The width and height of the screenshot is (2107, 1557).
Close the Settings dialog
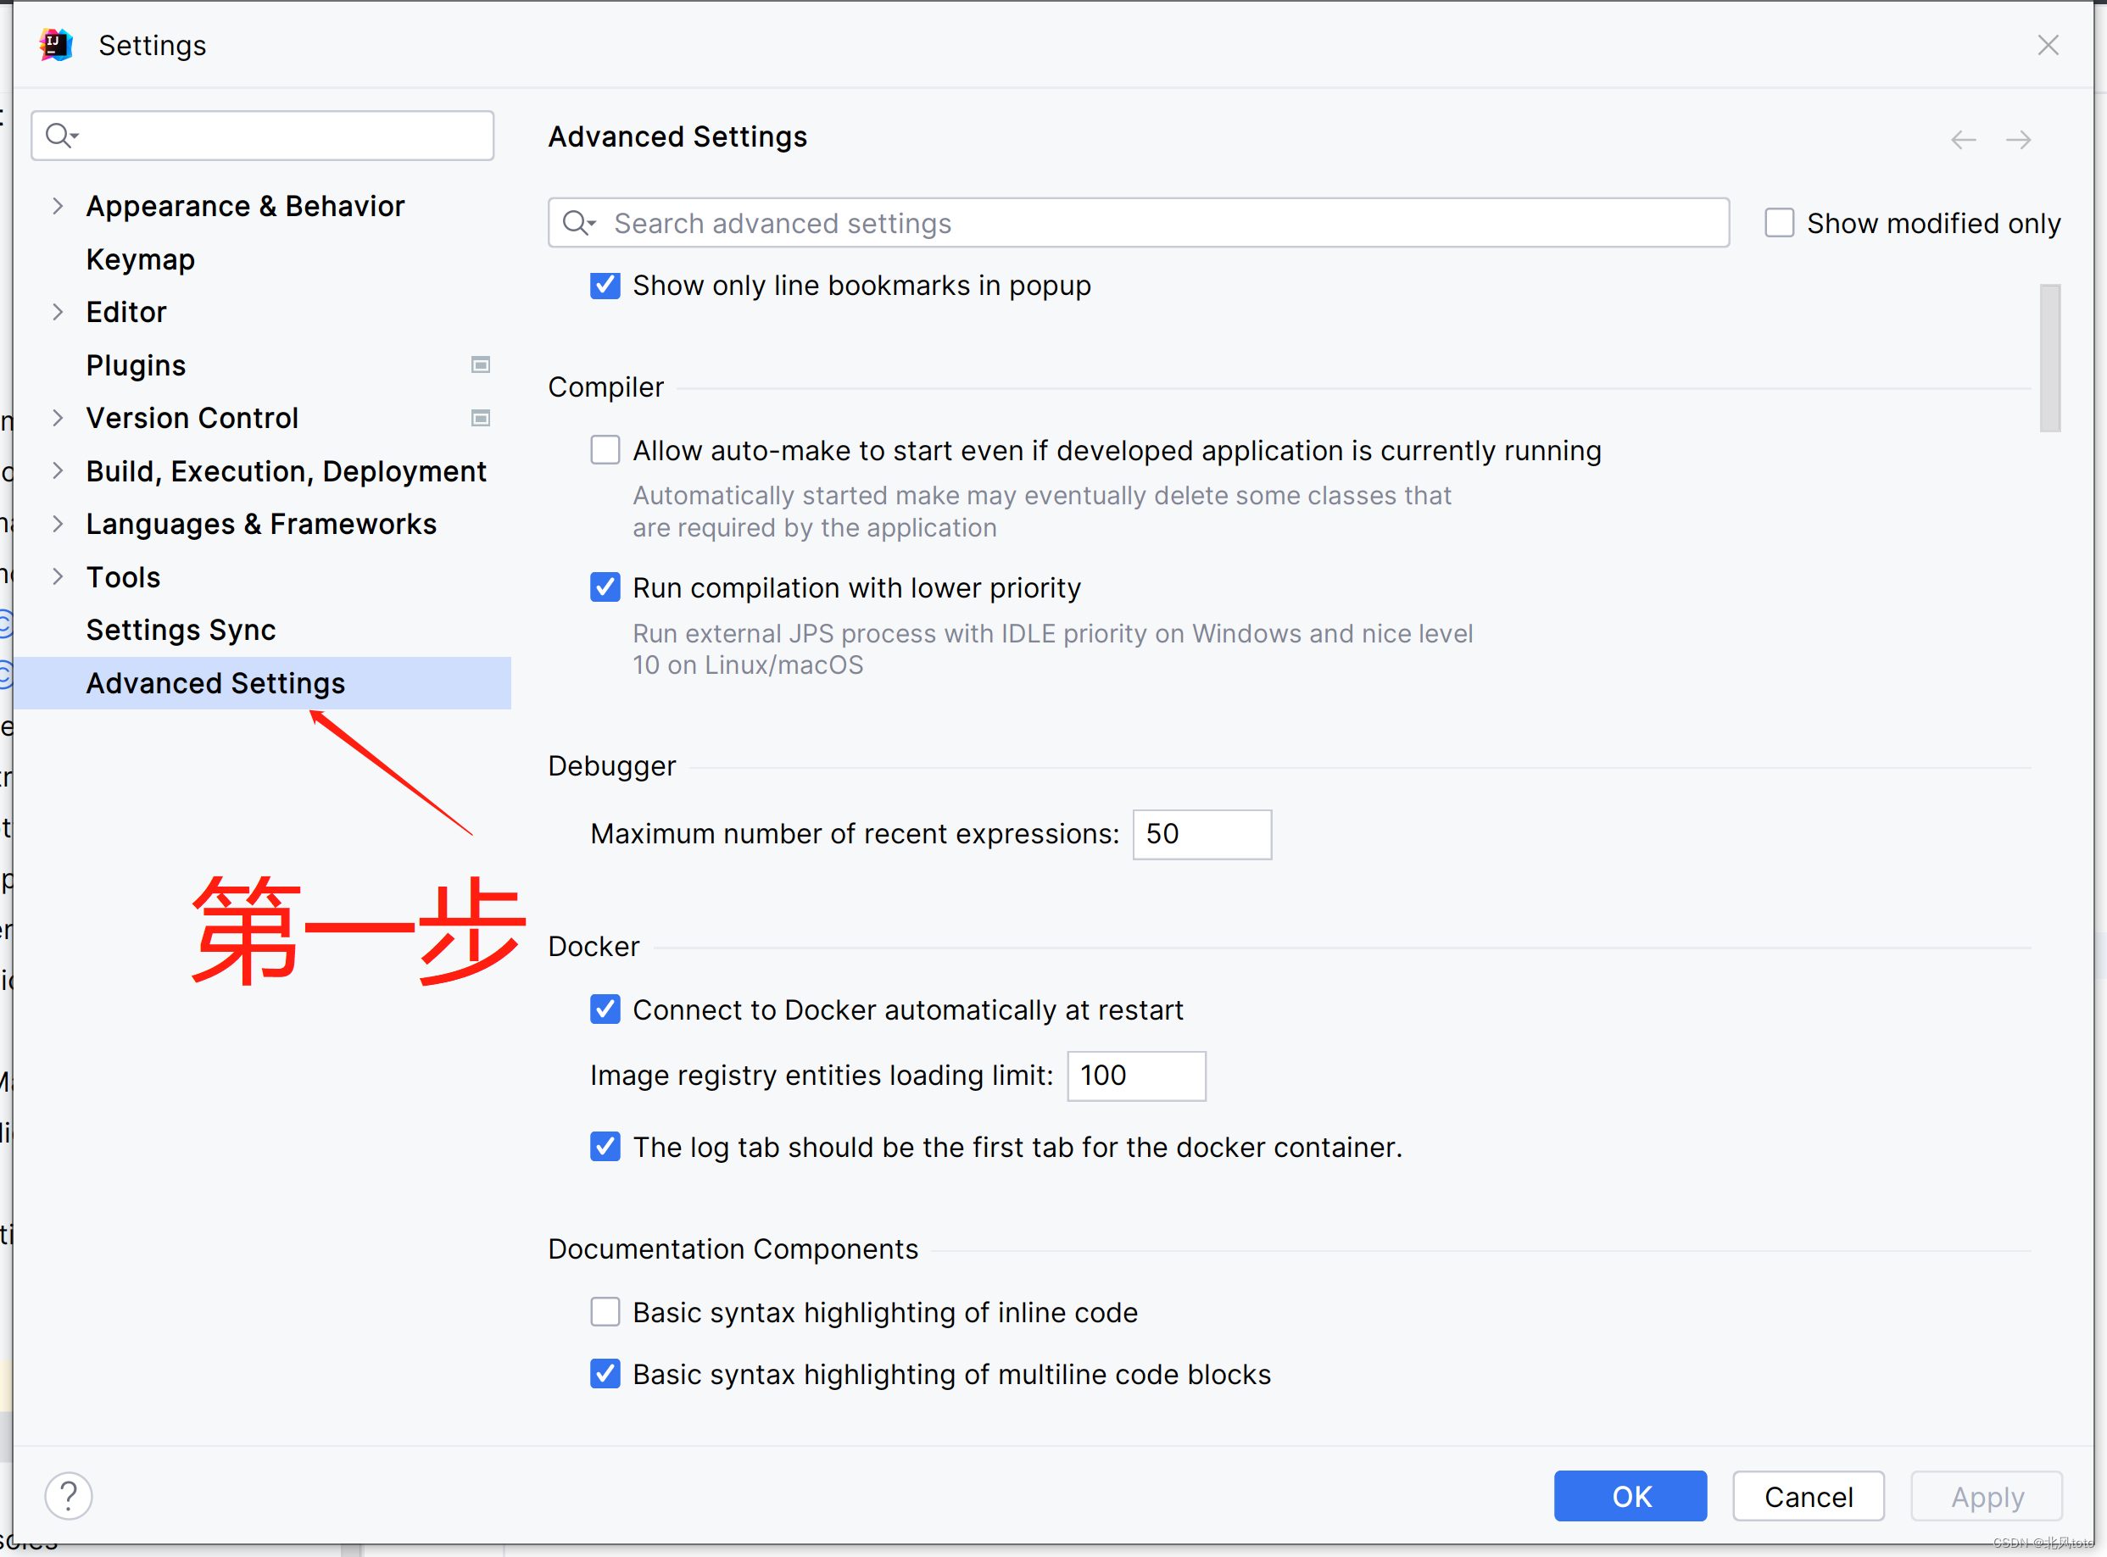2048,44
